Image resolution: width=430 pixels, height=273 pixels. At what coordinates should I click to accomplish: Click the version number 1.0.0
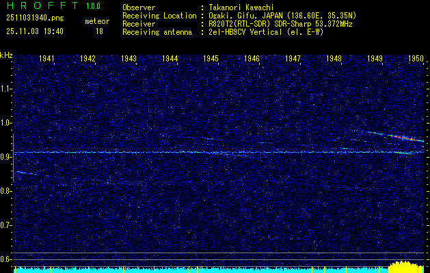pos(93,6)
